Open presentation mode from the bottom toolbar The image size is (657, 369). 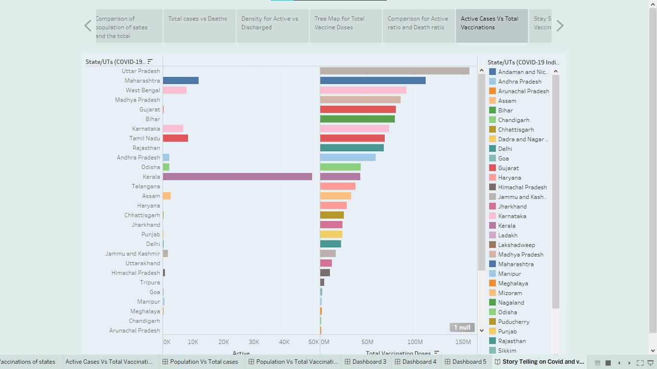tap(650, 363)
